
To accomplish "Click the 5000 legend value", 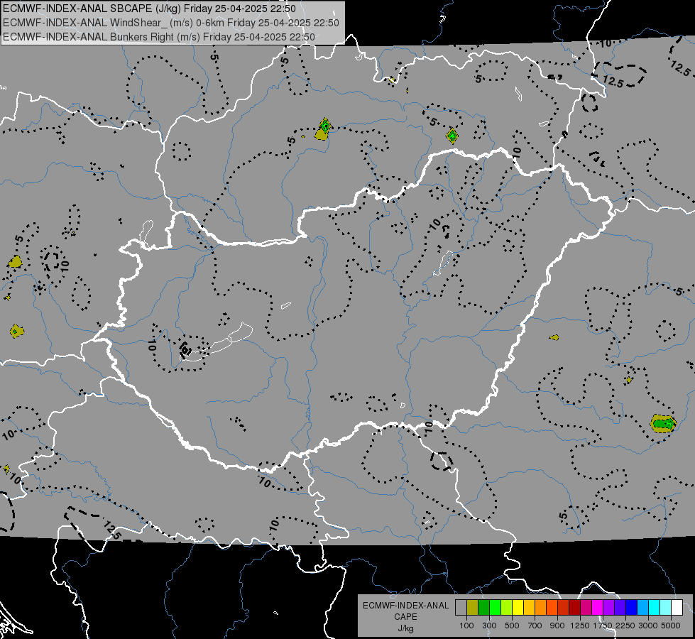I will pyautogui.click(x=671, y=626).
